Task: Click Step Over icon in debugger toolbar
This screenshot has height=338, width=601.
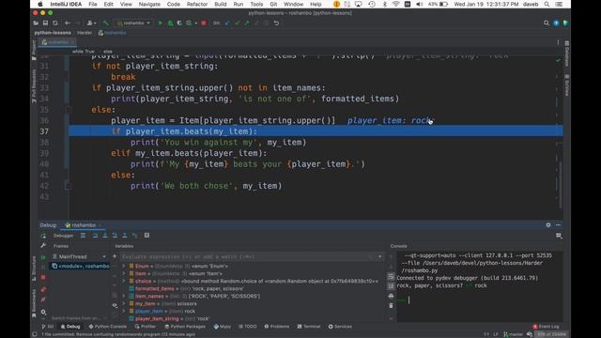Action: (95, 236)
